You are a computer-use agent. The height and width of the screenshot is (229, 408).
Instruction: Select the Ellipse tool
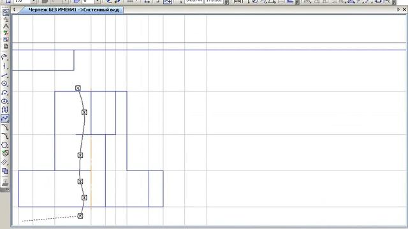tap(5, 101)
